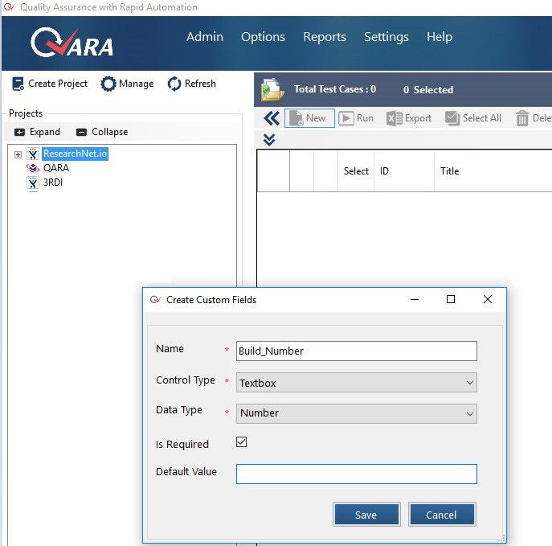Click 3RDI project icon in tree
This screenshot has width=552, height=546.
33,183
